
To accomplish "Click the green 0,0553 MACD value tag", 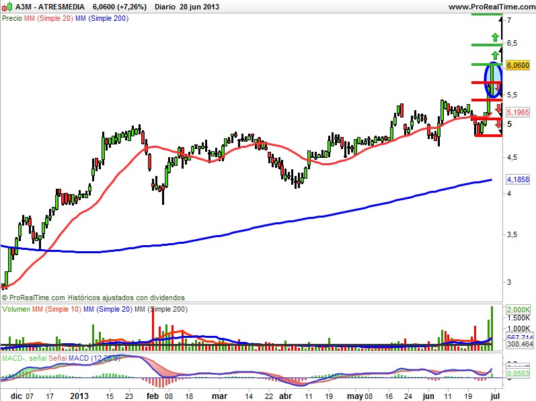I will pos(518,373).
